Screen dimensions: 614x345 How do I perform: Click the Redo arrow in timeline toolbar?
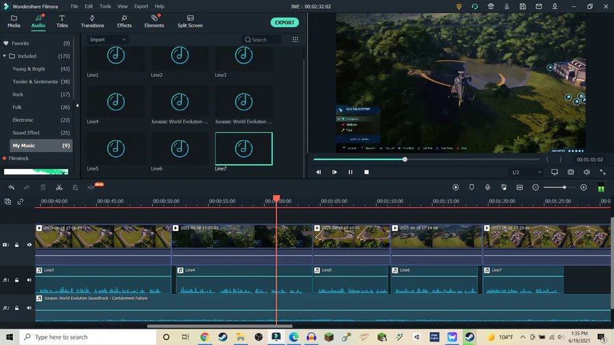tap(27, 187)
